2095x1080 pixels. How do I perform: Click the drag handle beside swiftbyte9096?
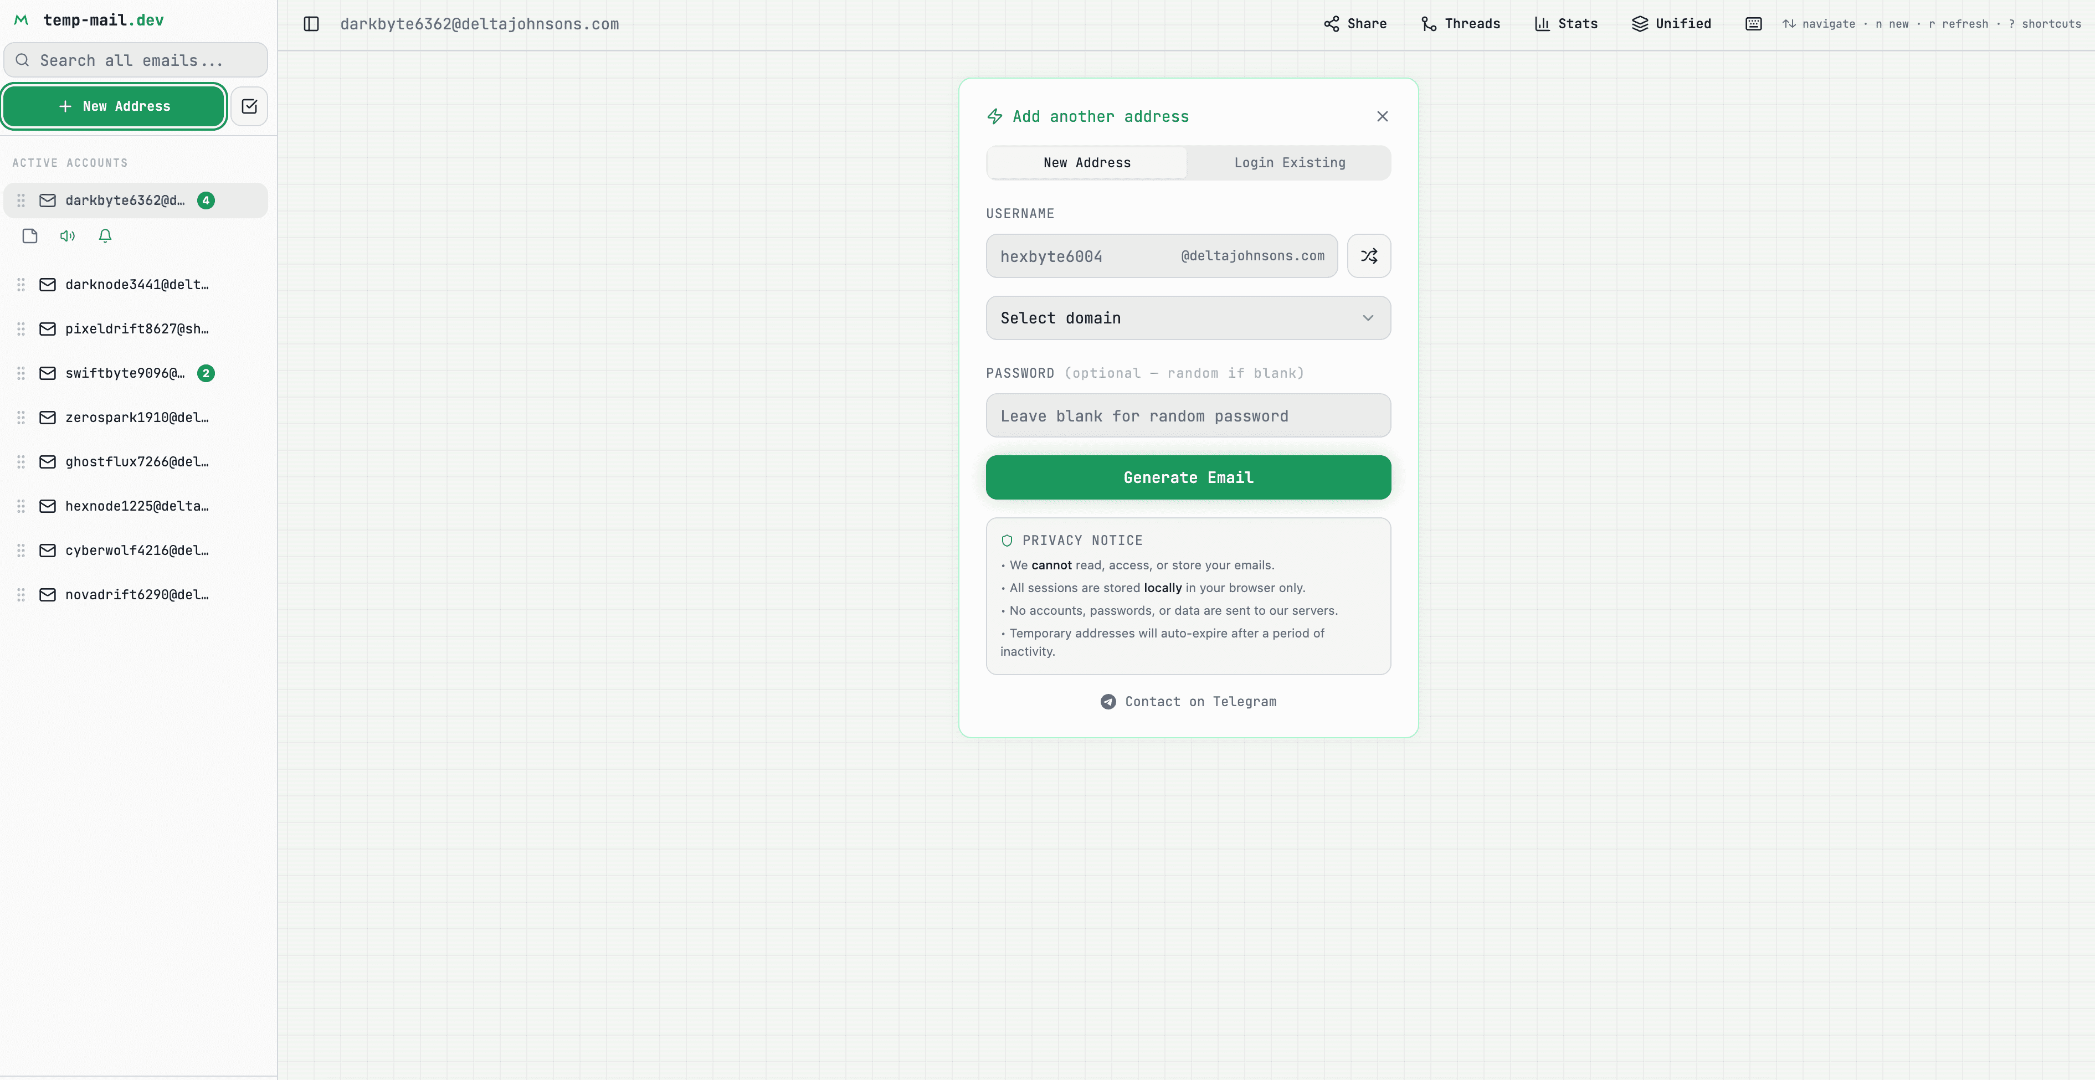21,373
